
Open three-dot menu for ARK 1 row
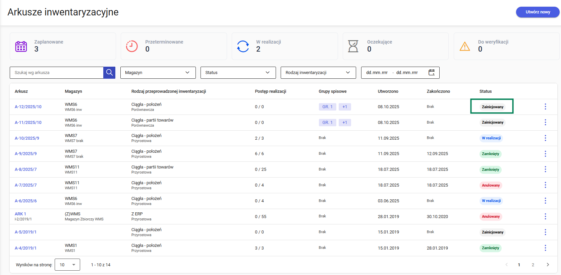tap(545, 216)
